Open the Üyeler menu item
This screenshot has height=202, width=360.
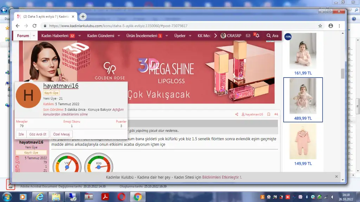(180, 36)
